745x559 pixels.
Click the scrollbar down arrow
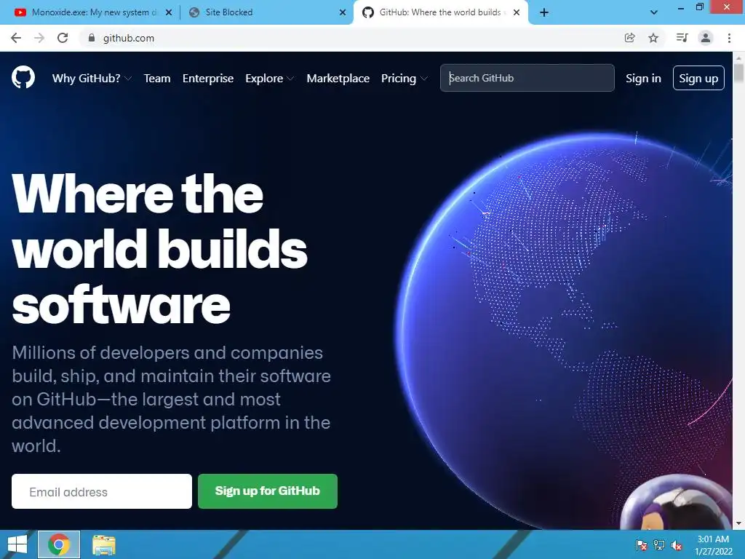pyautogui.click(x=738, y=523)
